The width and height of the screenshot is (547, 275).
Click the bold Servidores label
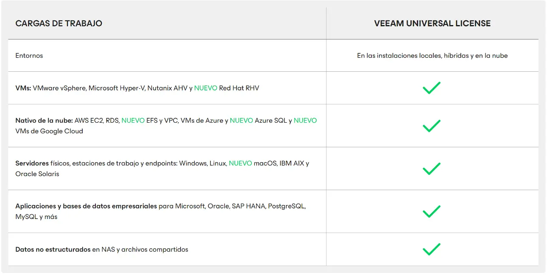(32, 163)
